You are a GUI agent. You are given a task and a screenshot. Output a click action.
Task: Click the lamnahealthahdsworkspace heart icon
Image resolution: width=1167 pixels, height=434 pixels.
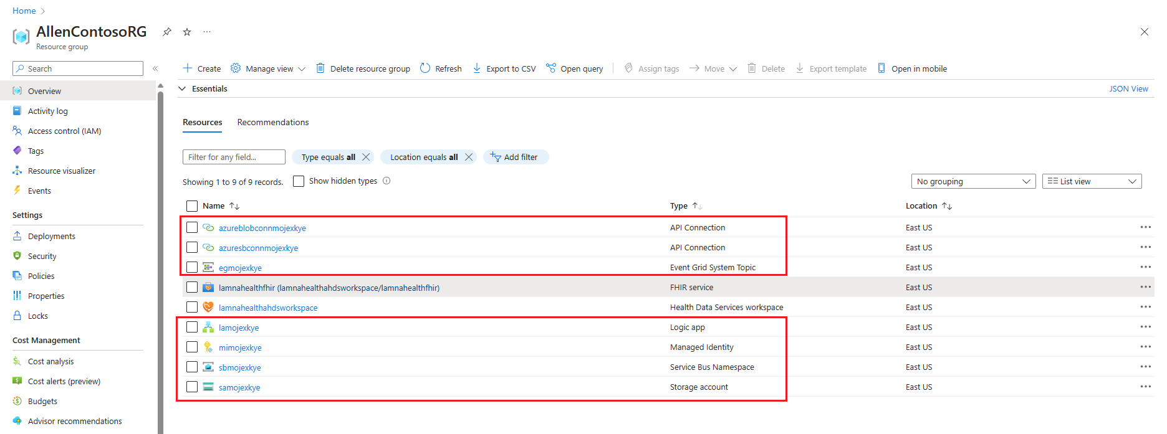tap(208, 307)
